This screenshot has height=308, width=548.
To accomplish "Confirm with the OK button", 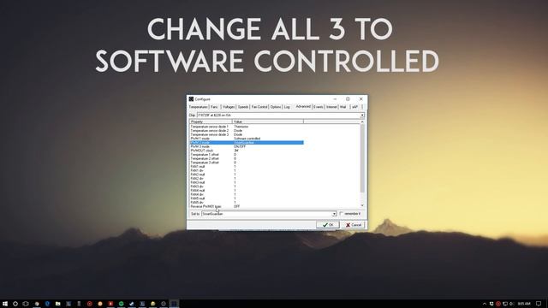I will pos(328,225).
